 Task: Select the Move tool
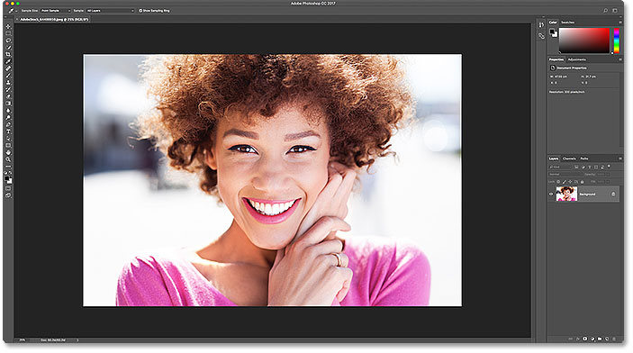point(8,26)
